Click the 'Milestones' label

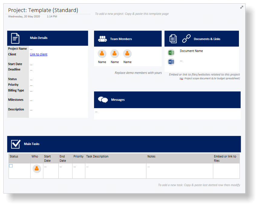(x=16, y=100)
